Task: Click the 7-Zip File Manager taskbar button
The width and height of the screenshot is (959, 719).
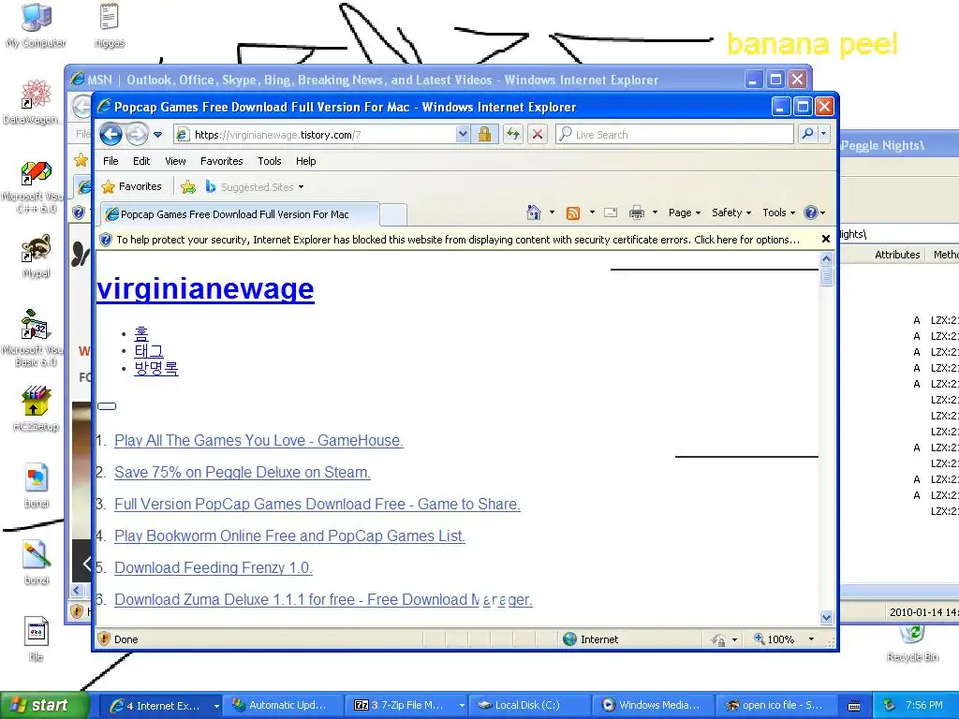Action: tap(406, 705)
